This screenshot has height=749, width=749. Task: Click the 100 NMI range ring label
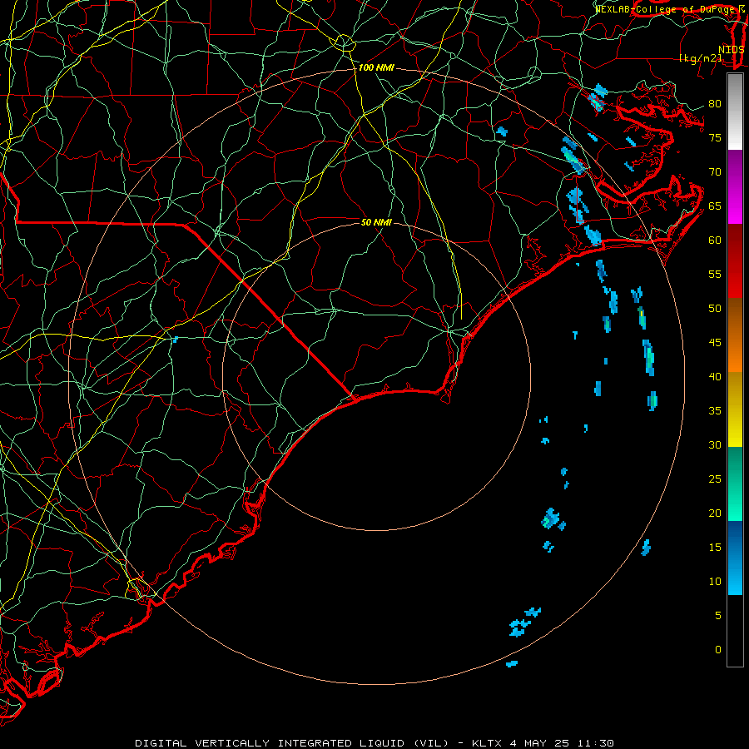point(376,68)
